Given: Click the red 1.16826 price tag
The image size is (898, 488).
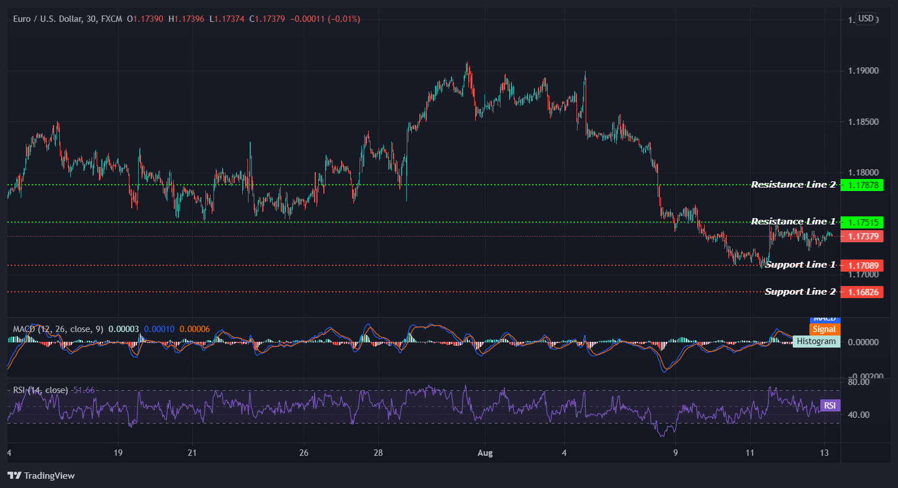Looking at the screenshot, I should point(862,292).
